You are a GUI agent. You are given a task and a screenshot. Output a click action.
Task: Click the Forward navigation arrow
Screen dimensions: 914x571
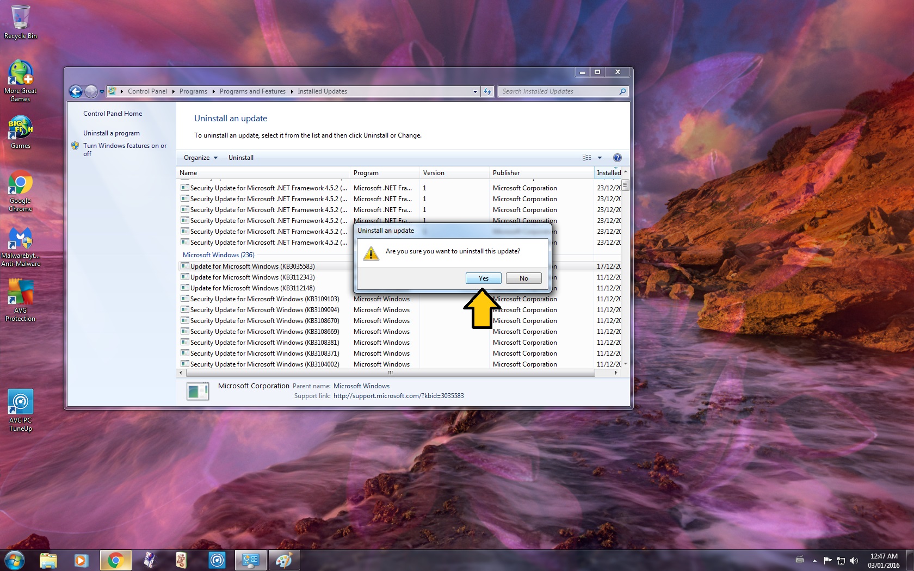pyautogui.click(x=91, y=91)
